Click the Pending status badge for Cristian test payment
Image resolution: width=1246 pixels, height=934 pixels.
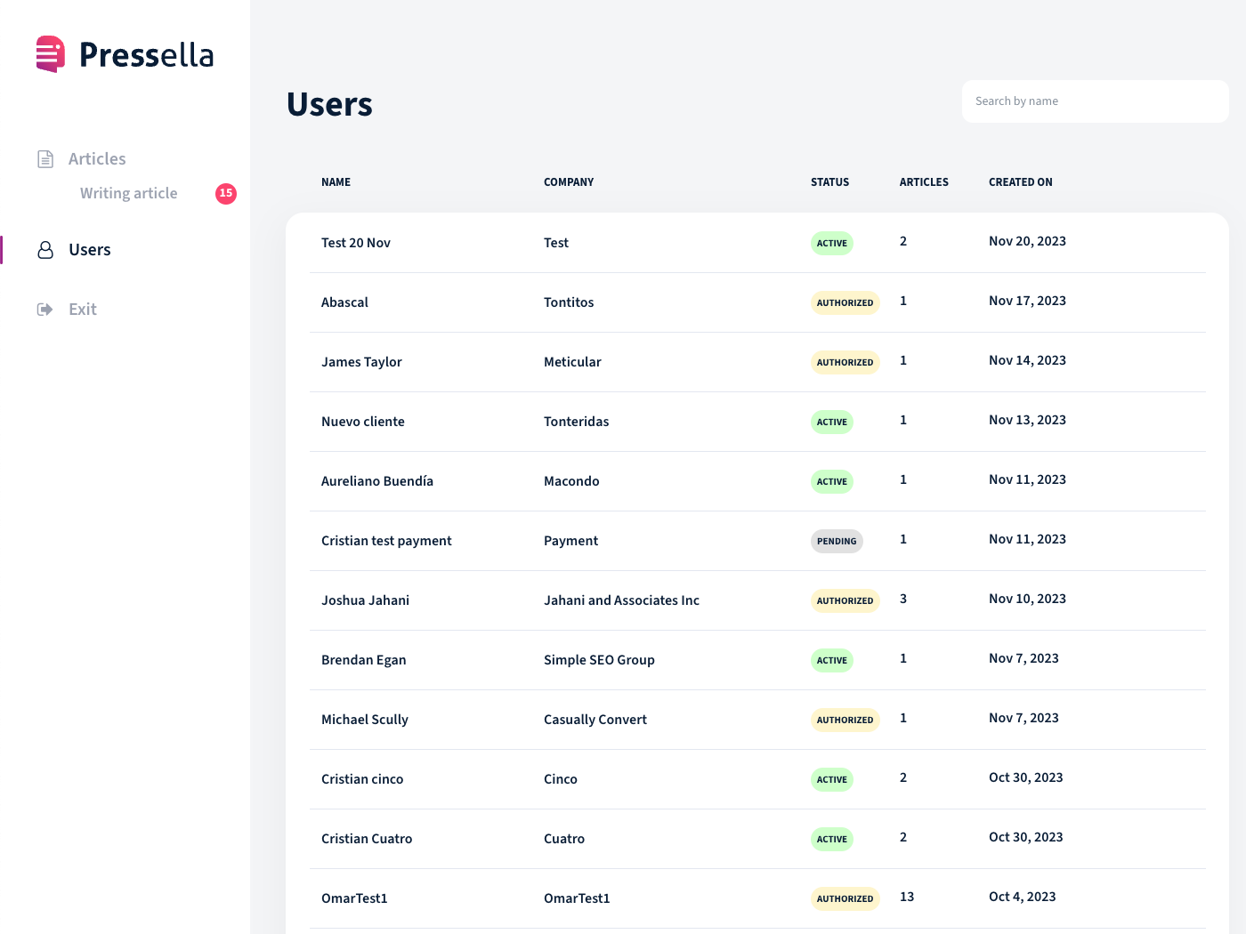click(837, 541)
